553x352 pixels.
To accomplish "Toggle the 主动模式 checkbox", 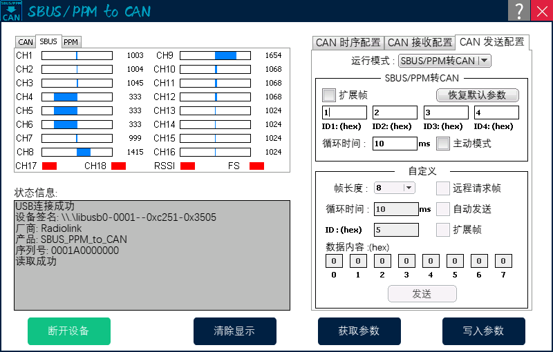I will click(443, 144).
